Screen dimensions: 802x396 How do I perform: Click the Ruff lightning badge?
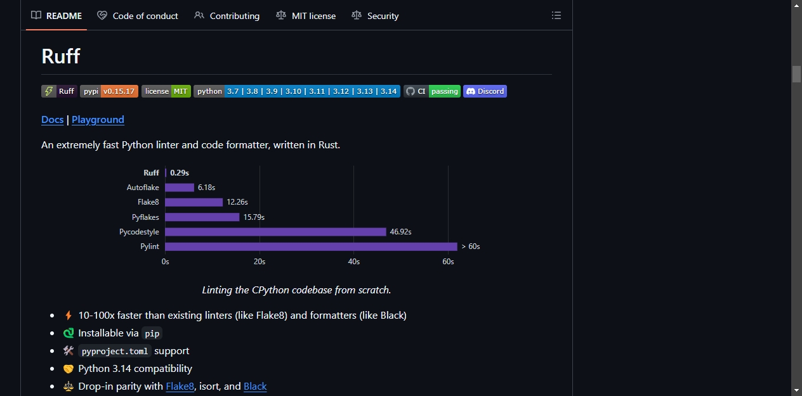59,91
